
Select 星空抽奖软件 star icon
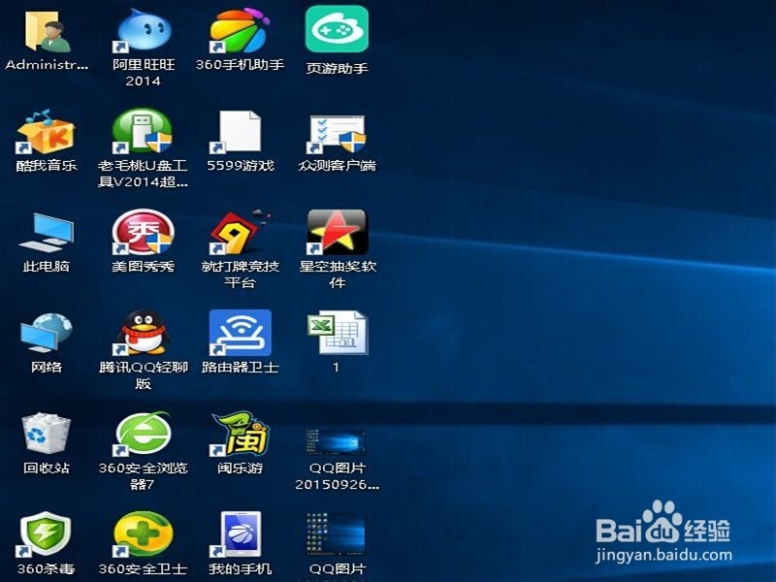337,232
